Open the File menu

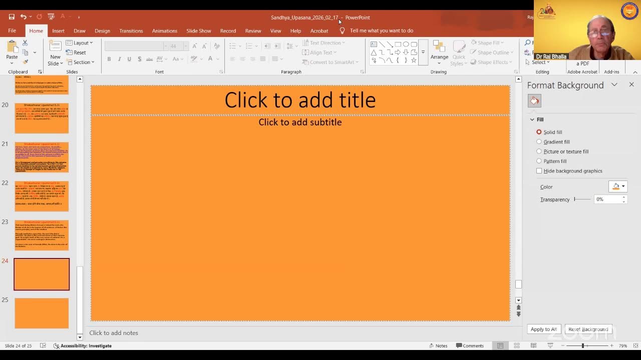coord(12,30)
